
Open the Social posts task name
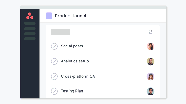[x=72, y=46]
